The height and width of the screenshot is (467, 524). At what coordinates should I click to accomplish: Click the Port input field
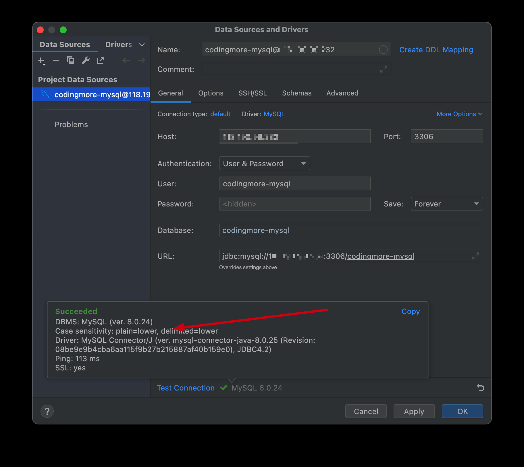(447, 137)
